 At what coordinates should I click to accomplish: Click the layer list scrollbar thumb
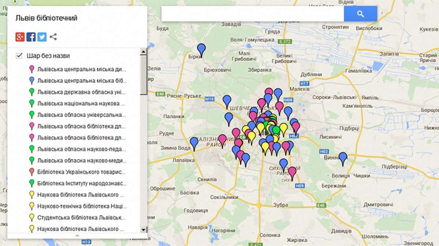[144, 75]
